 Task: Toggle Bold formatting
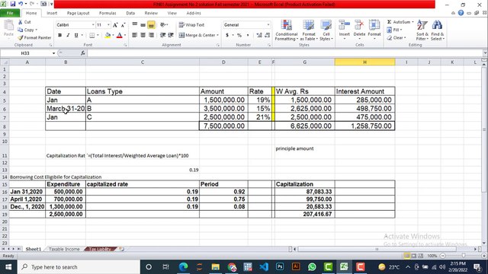point(59,35)
